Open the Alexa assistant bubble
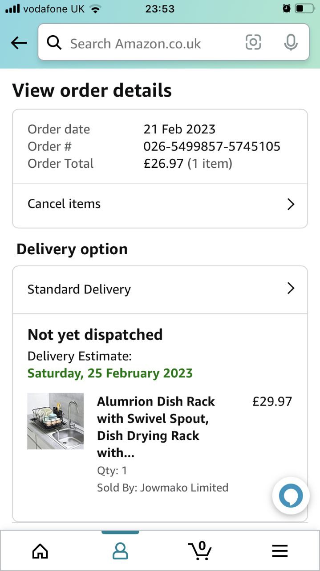Viewport: 320px width, 571px height. (291, 496)
